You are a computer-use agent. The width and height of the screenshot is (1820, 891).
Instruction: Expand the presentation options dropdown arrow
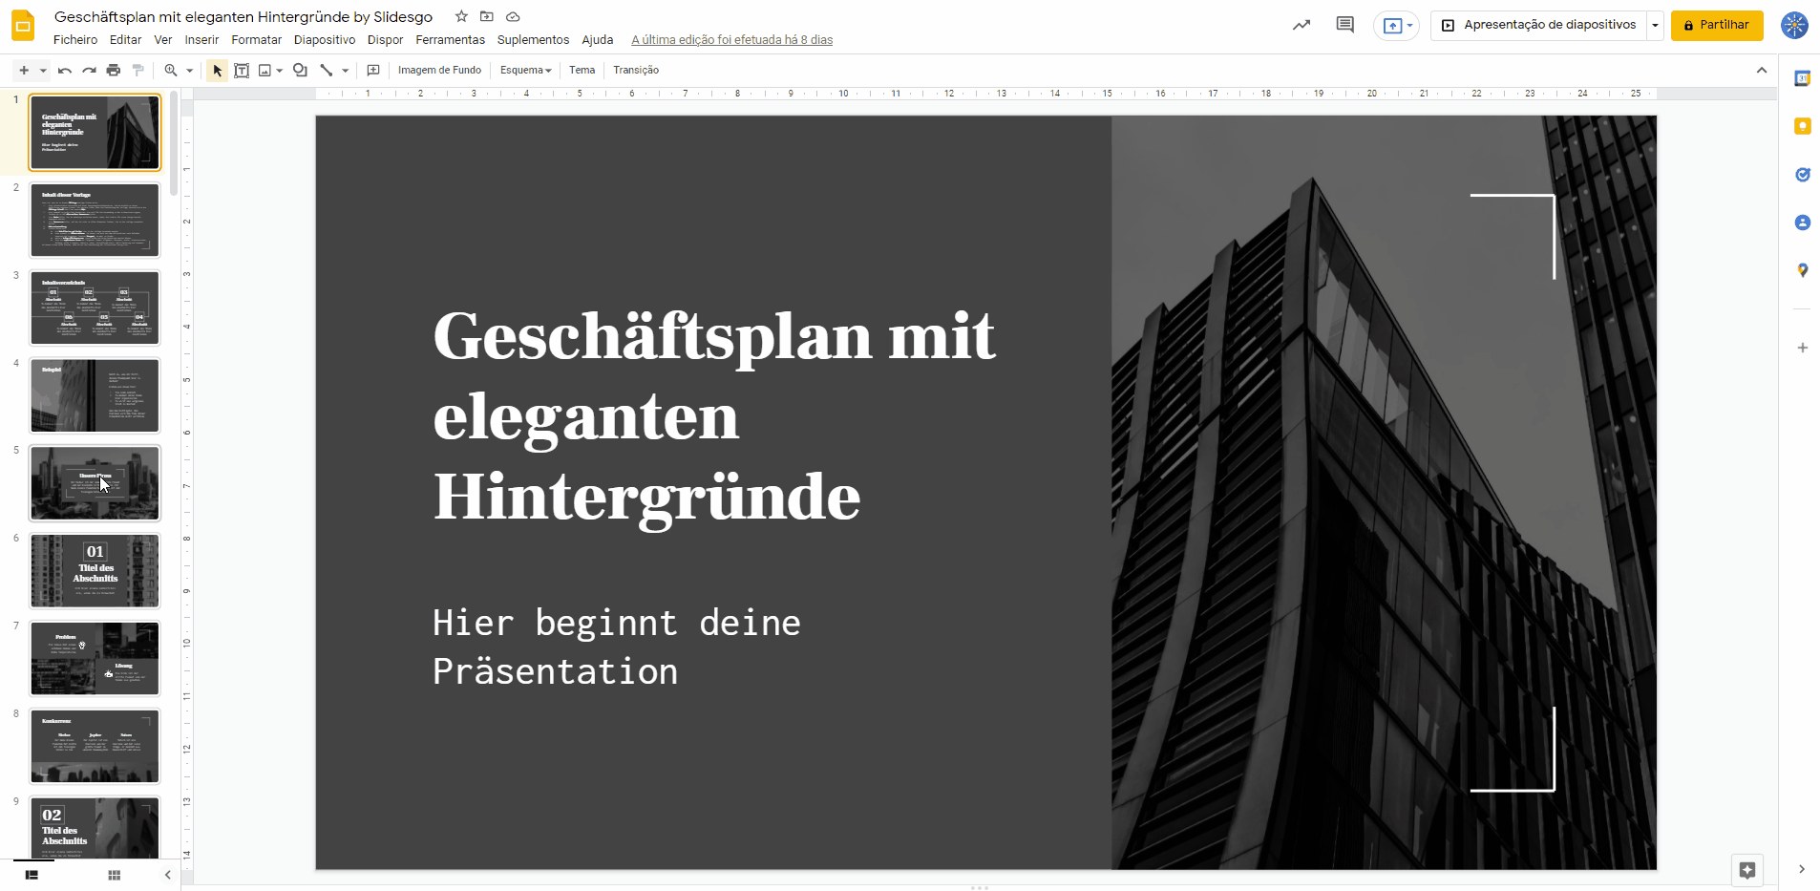1655,26
